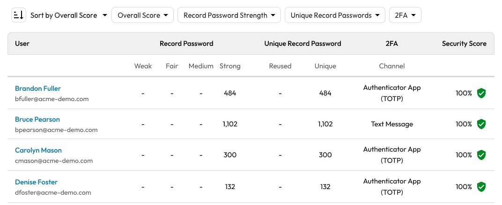
Task: Open Denise Foster's user details
Action: 36,182
